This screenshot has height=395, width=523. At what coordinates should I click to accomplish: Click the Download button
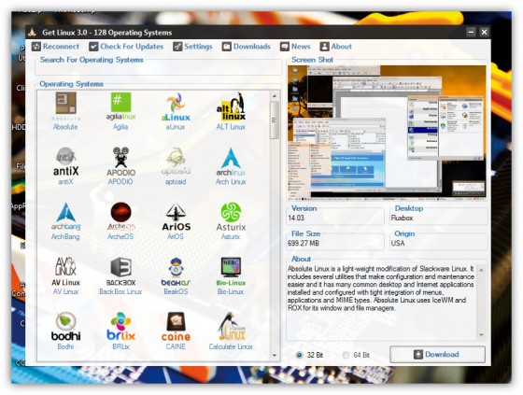click(x=437, y=354)
